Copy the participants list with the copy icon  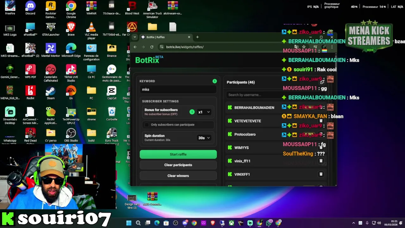point(322,82)
